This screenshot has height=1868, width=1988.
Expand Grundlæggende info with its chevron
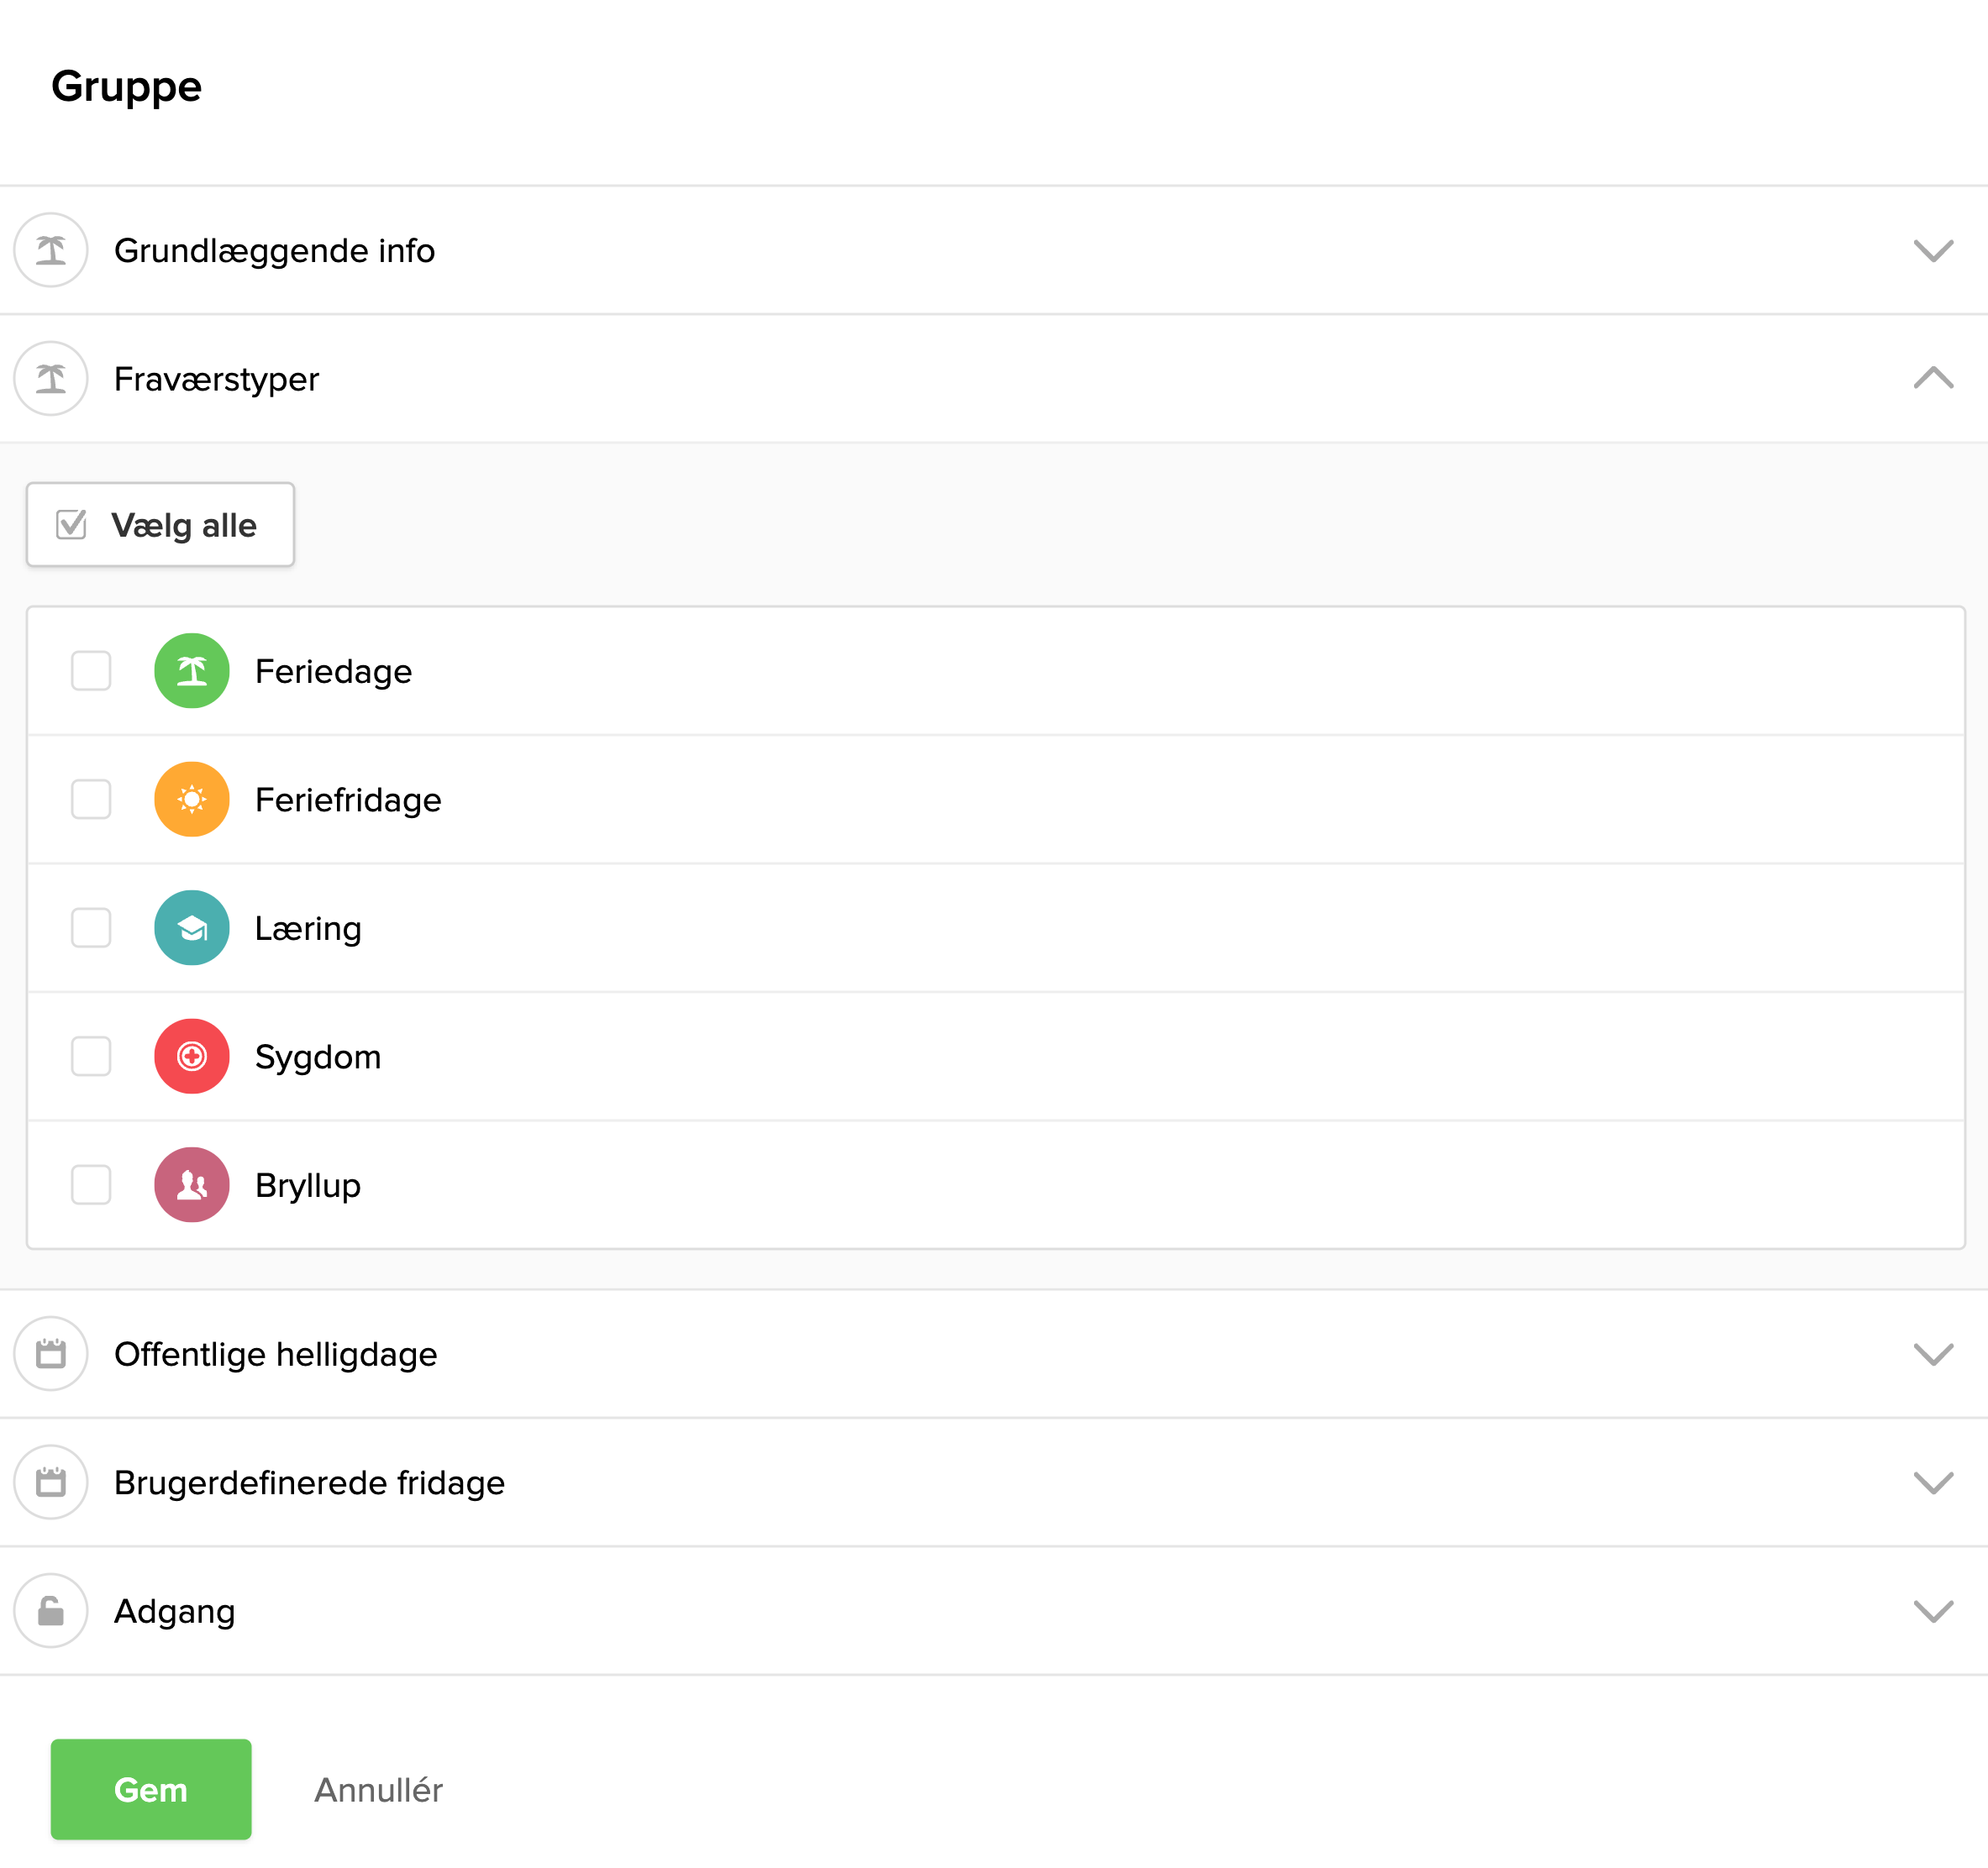tap(1932, 249)
